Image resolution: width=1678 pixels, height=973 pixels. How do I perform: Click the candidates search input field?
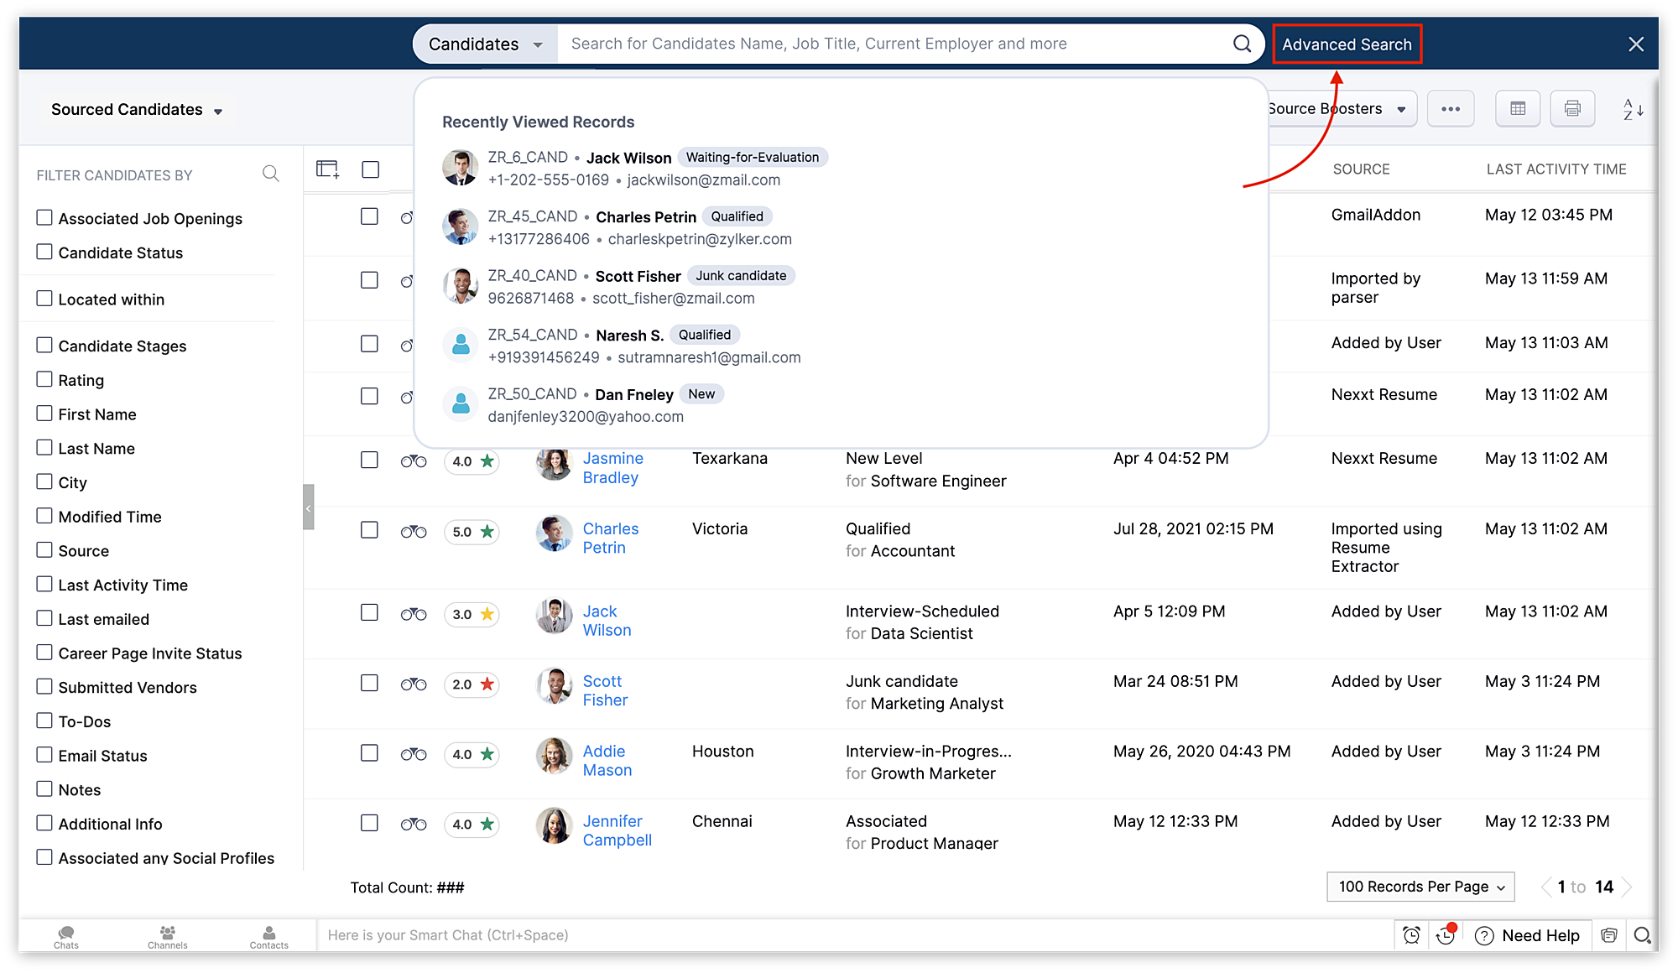(889, 44)
